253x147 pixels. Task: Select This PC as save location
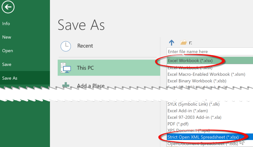coord(109,68)
